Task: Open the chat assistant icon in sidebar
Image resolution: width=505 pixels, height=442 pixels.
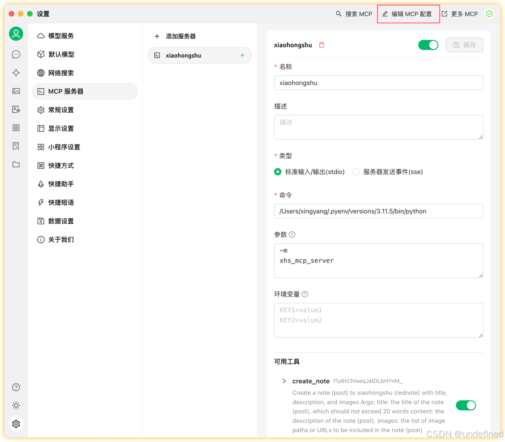Action: tap(16, 54)
